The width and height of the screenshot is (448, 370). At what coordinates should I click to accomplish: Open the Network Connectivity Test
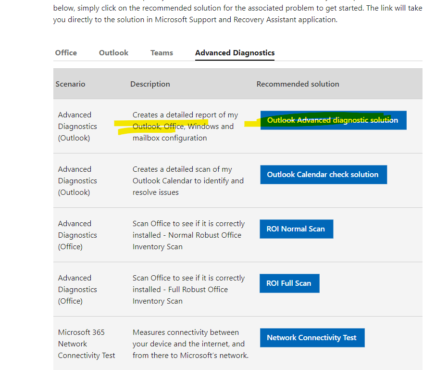[312, 338]
